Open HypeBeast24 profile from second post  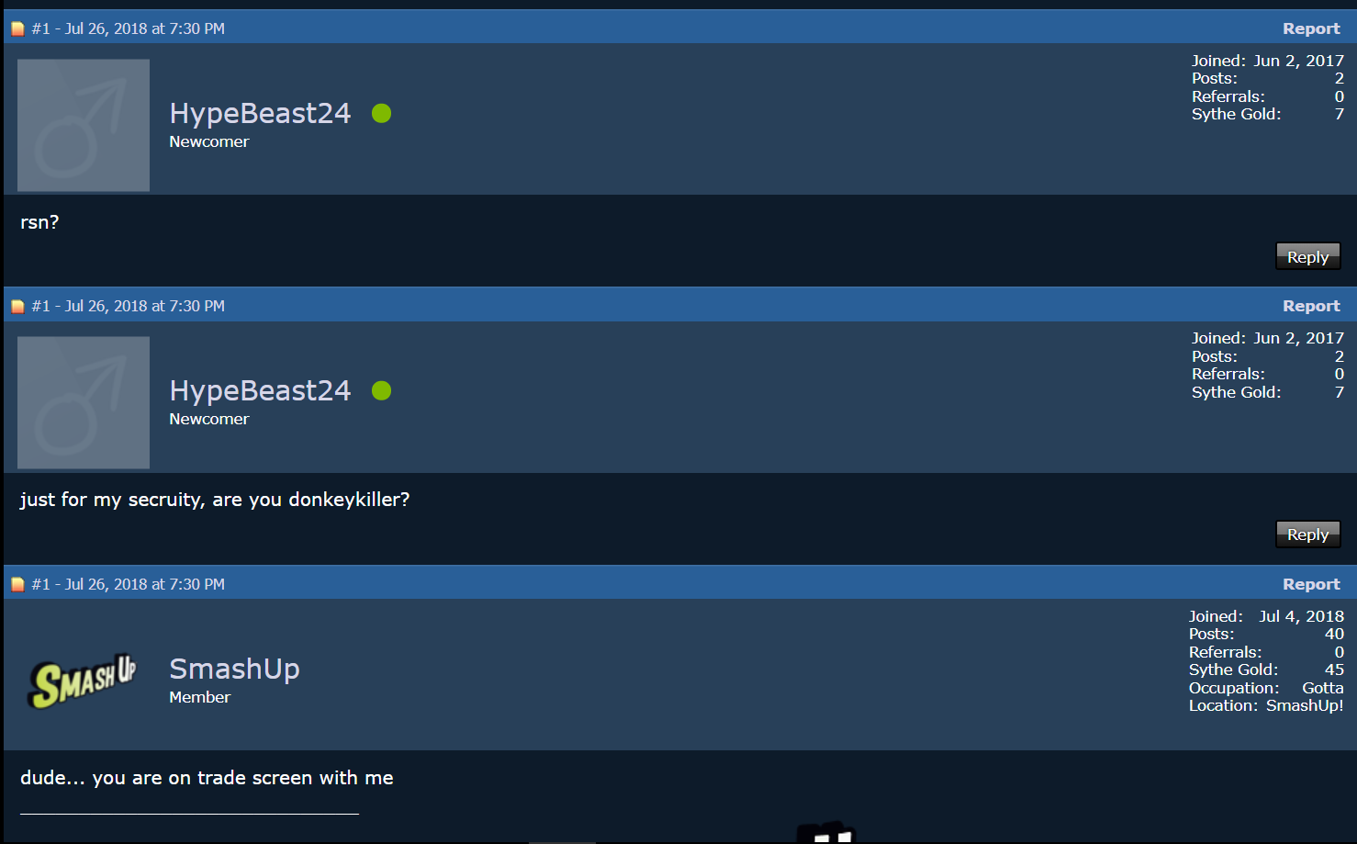click(260, 390)
